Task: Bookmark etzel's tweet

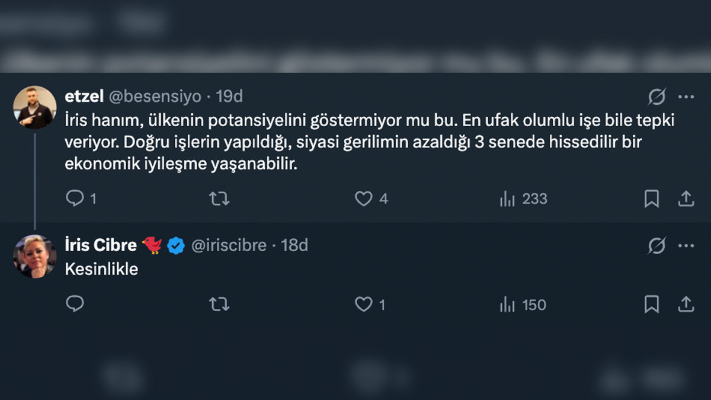Action: point(651,199)
